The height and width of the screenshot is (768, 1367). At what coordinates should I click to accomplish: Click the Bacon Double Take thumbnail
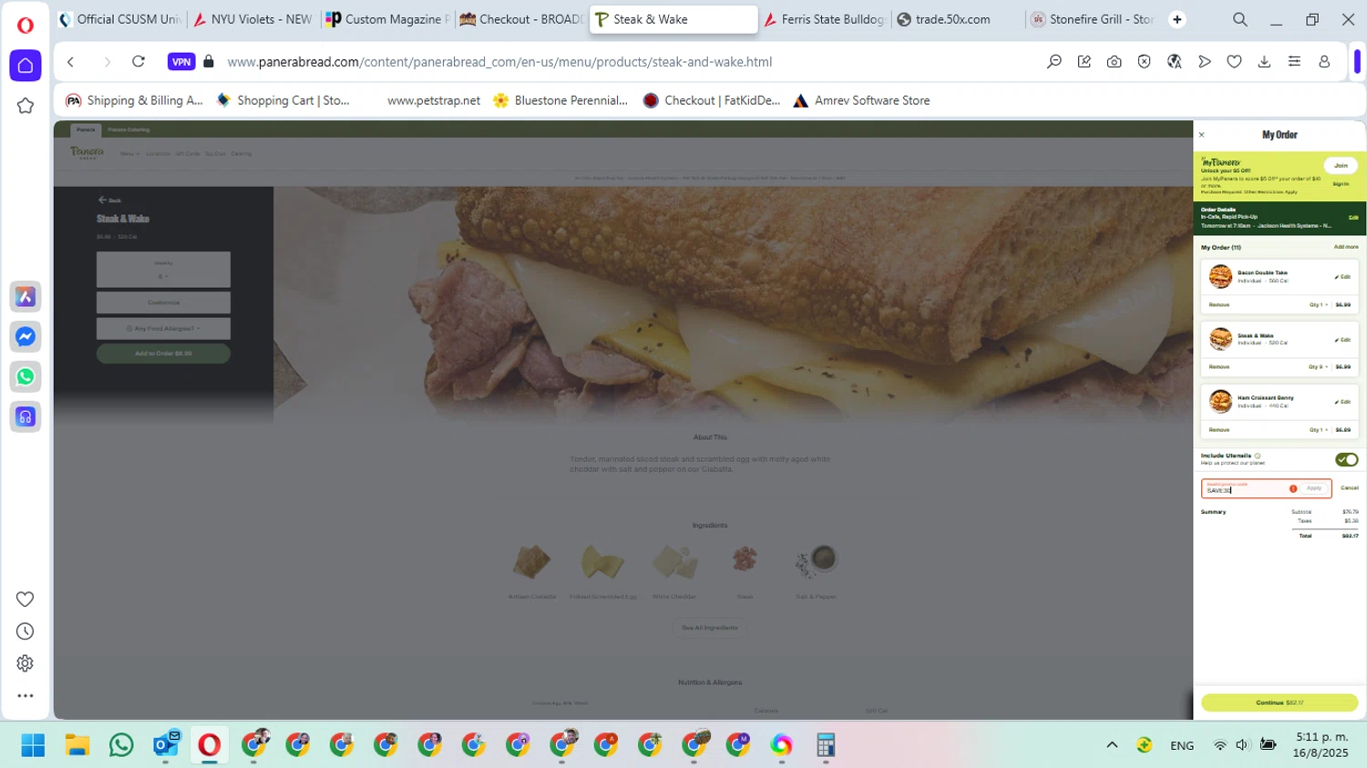click(x=1220, y=276)
